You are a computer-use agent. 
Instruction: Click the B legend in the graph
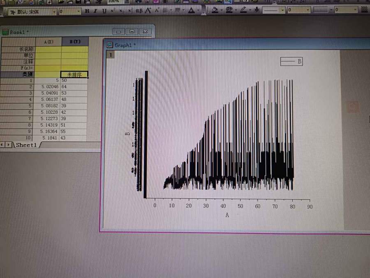pos(291,61)
